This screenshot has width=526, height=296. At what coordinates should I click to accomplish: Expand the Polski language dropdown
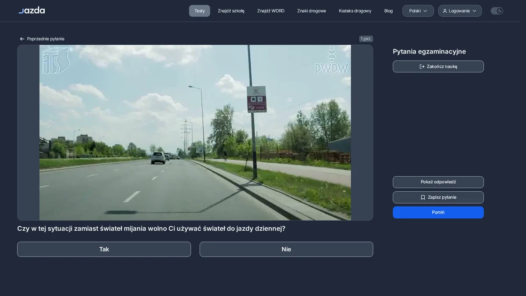(x=418, y=11)
